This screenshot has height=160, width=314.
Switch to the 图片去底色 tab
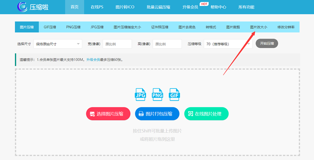tap(187, 27)
